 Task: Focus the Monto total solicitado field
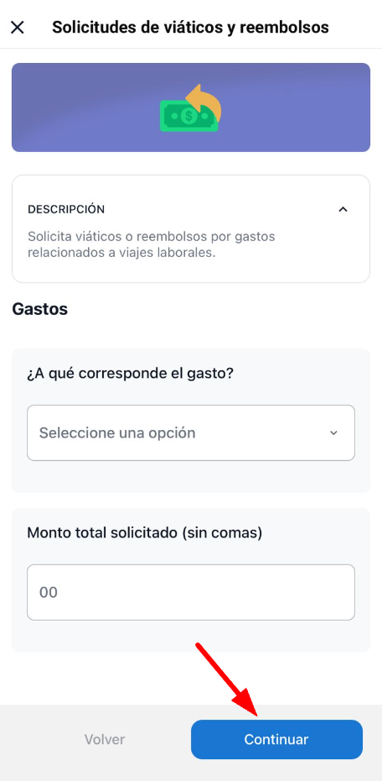tap(191, 592)
